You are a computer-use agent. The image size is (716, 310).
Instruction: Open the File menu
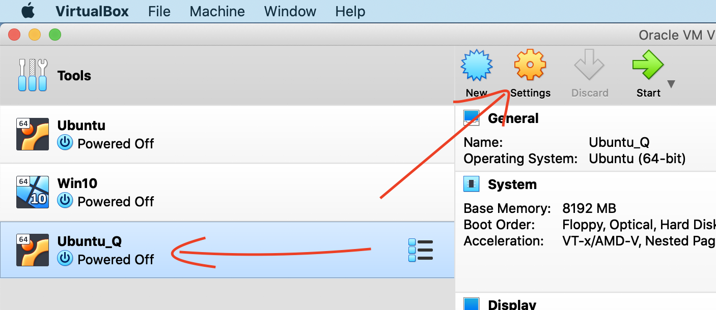(159, 11)
